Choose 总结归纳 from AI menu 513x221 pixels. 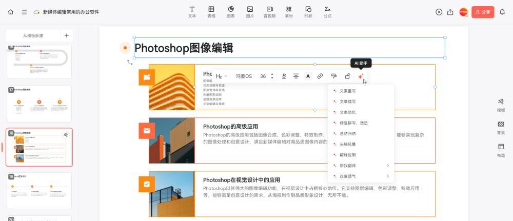point(361,133)
